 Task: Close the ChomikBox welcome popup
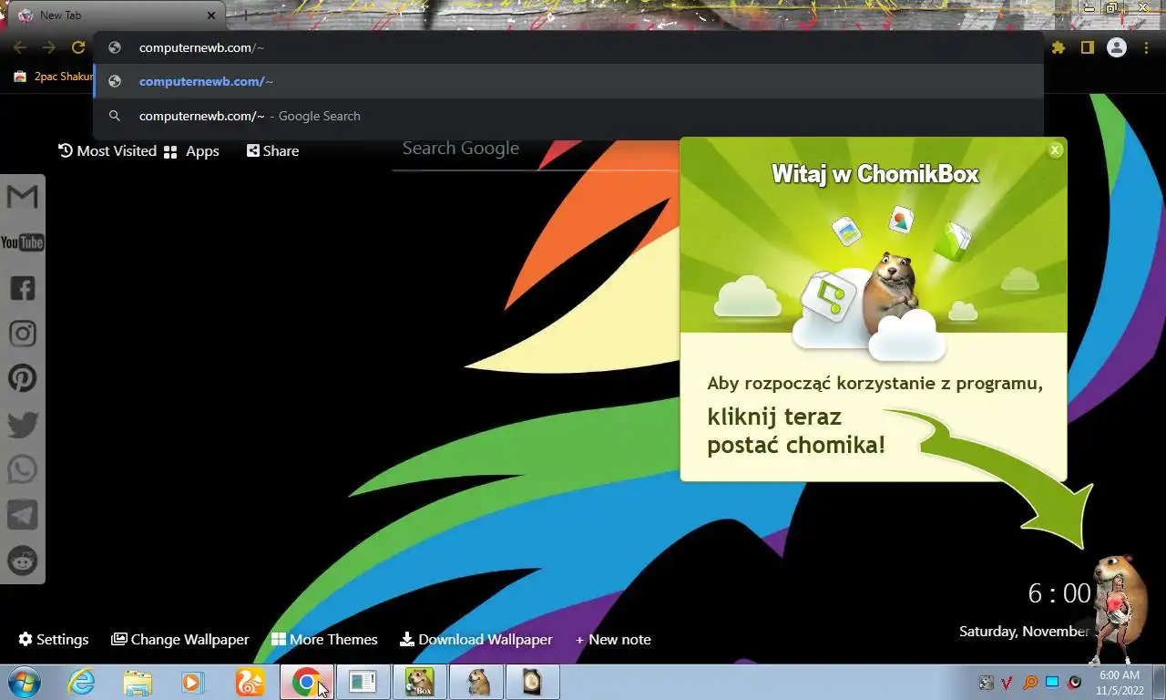point(1055,150)
